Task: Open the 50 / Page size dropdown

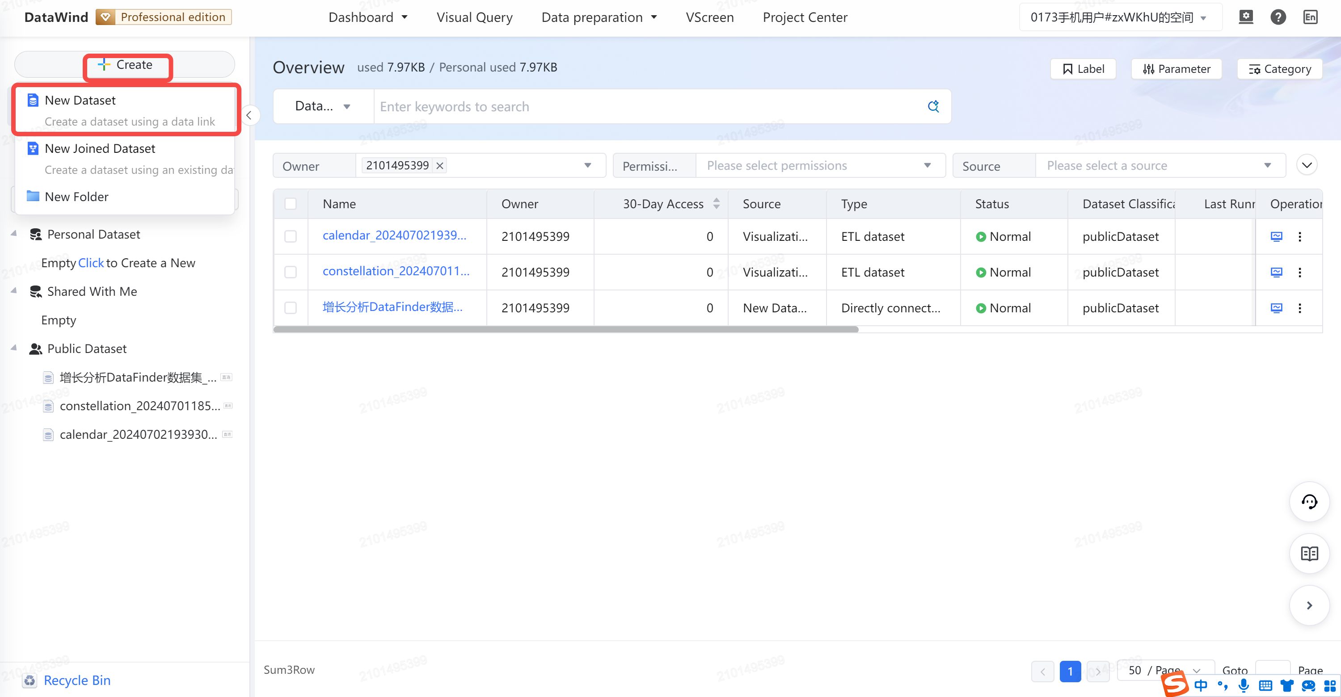Action: pos(1166,671)
